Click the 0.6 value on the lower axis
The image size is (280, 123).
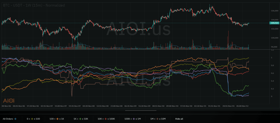point(272,73)
